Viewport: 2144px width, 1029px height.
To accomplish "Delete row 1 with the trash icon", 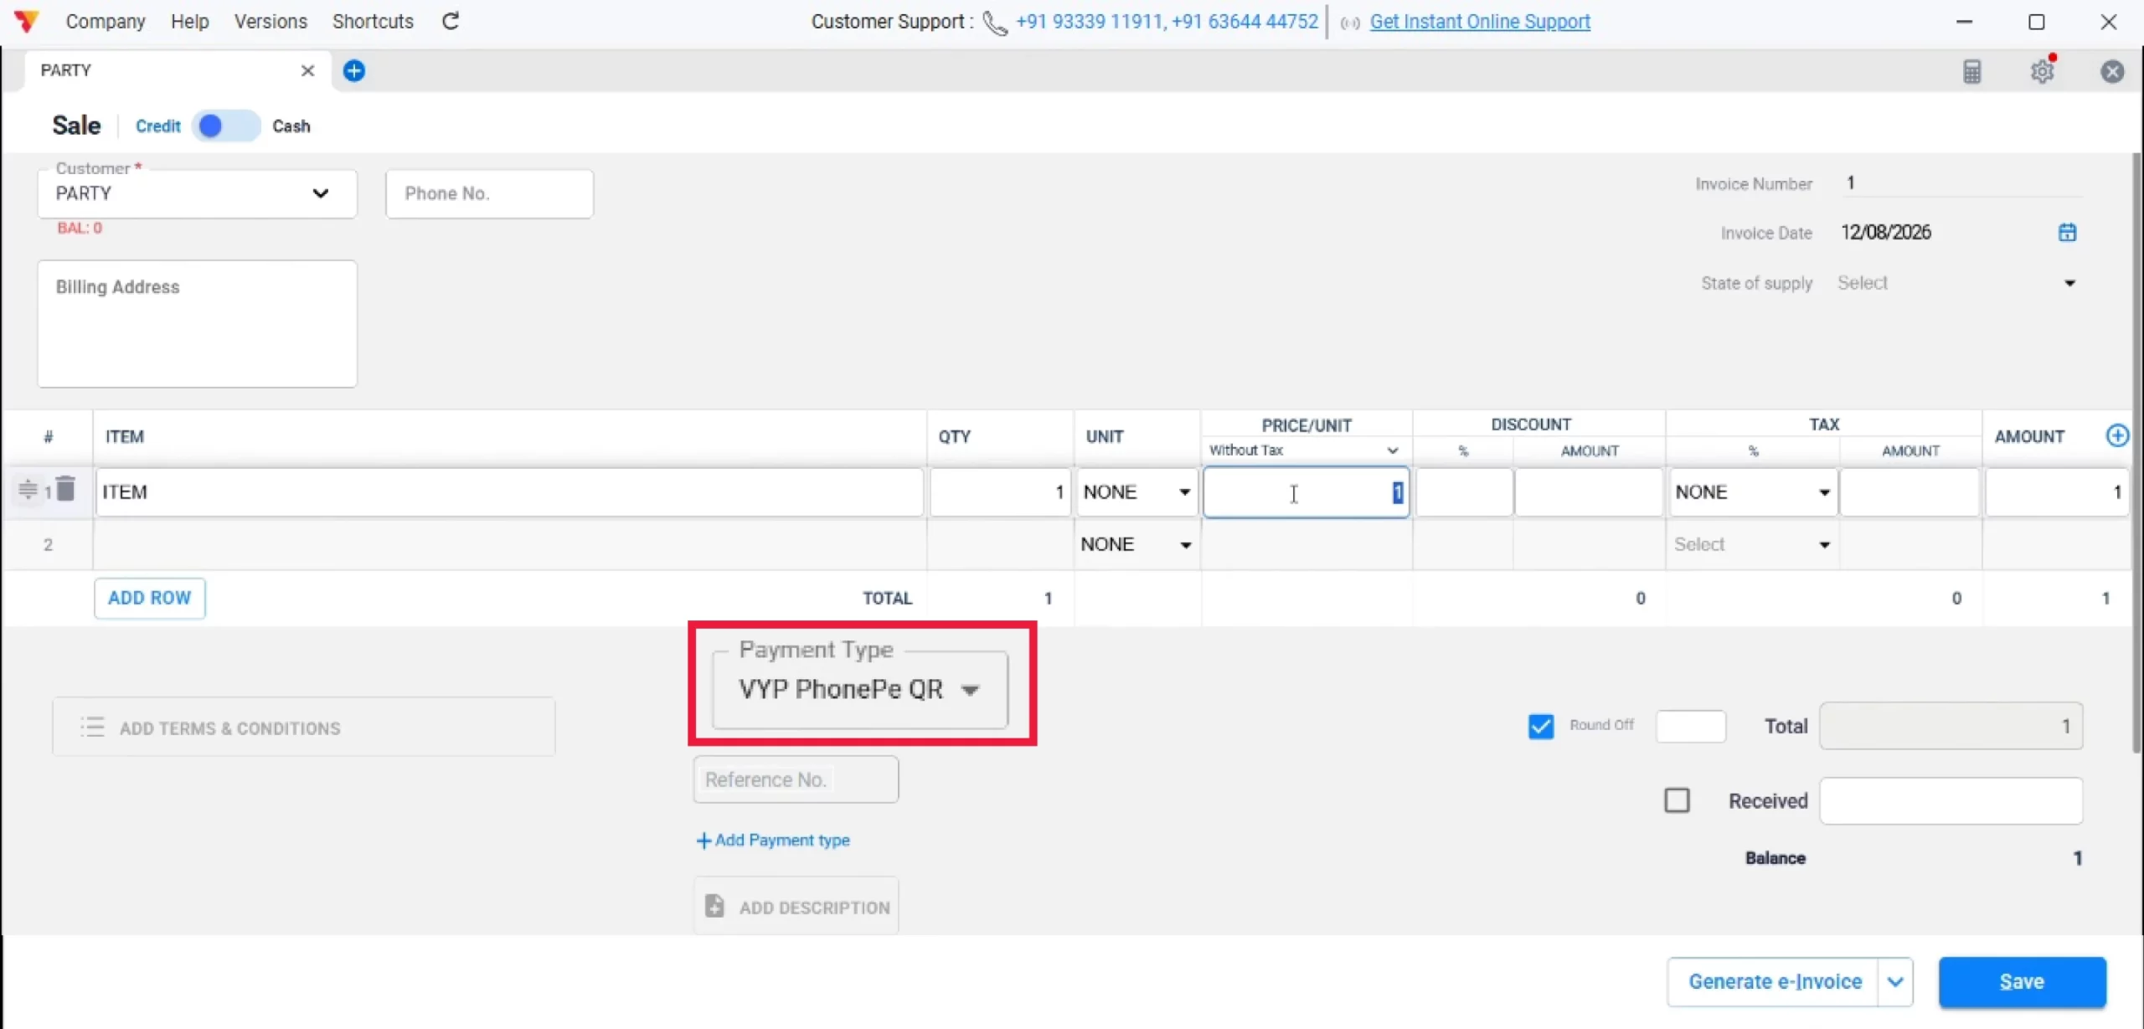I will tap(66, 488).
